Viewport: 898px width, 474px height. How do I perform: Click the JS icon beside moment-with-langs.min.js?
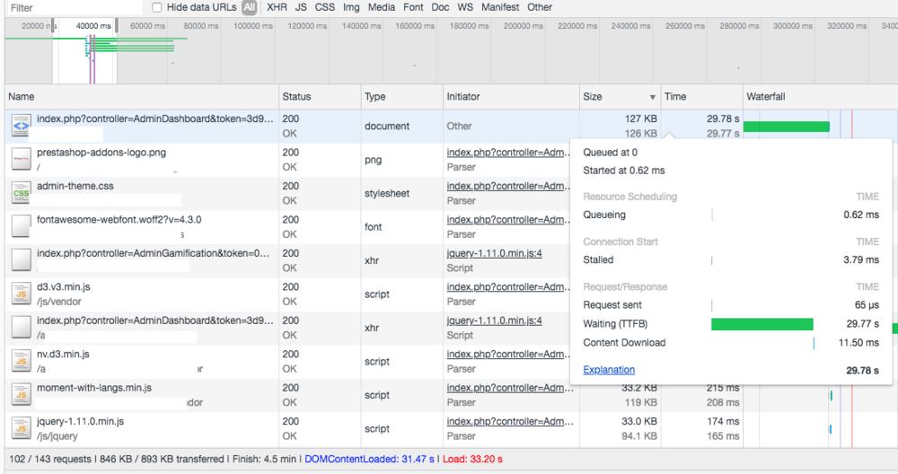point(22,395)
